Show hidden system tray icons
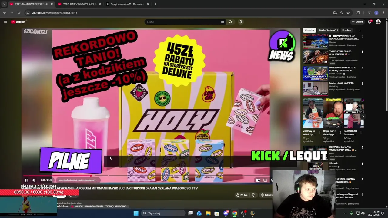The height and width of the screenshot is (218, 388). coord(345,213)
